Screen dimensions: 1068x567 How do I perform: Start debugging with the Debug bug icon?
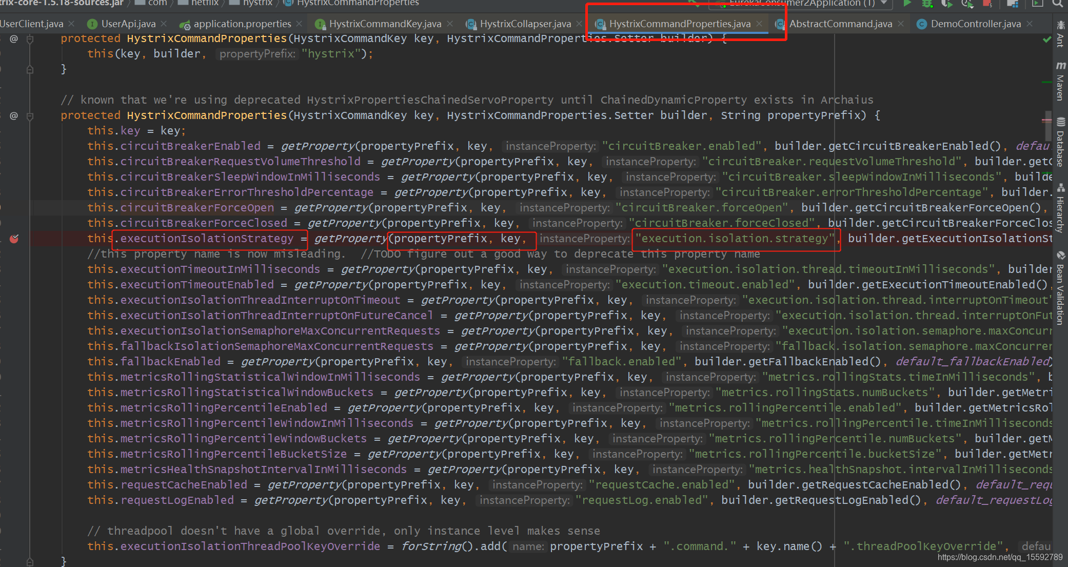tap(927, 3)
